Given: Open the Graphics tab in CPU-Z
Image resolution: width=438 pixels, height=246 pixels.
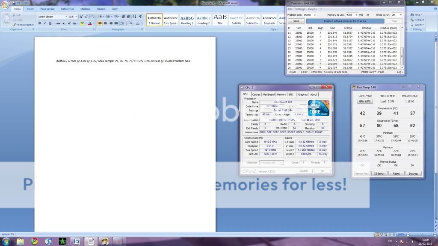Looking at the screenshot, I should tap(302, 94).
